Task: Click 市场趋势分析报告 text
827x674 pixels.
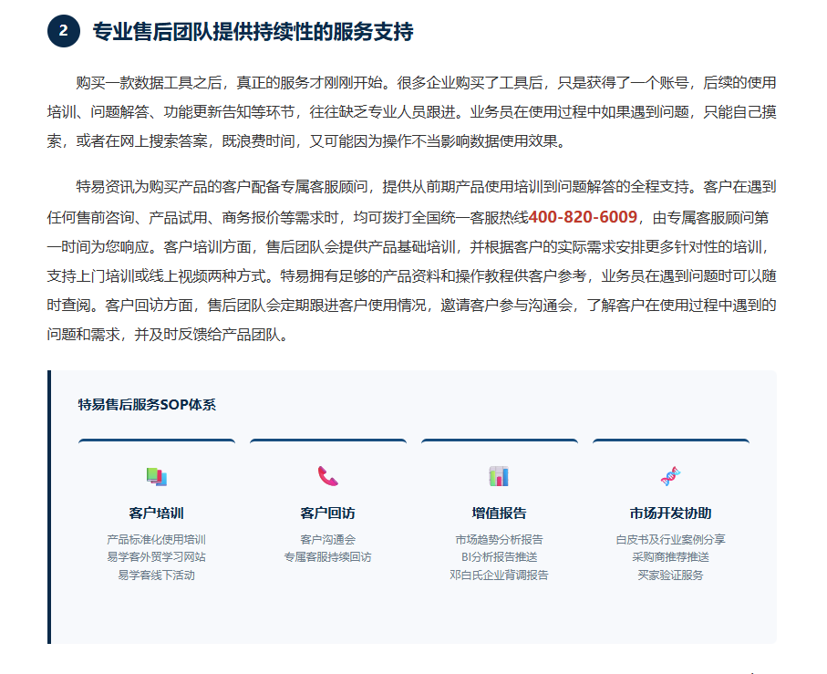Action: 499,540
